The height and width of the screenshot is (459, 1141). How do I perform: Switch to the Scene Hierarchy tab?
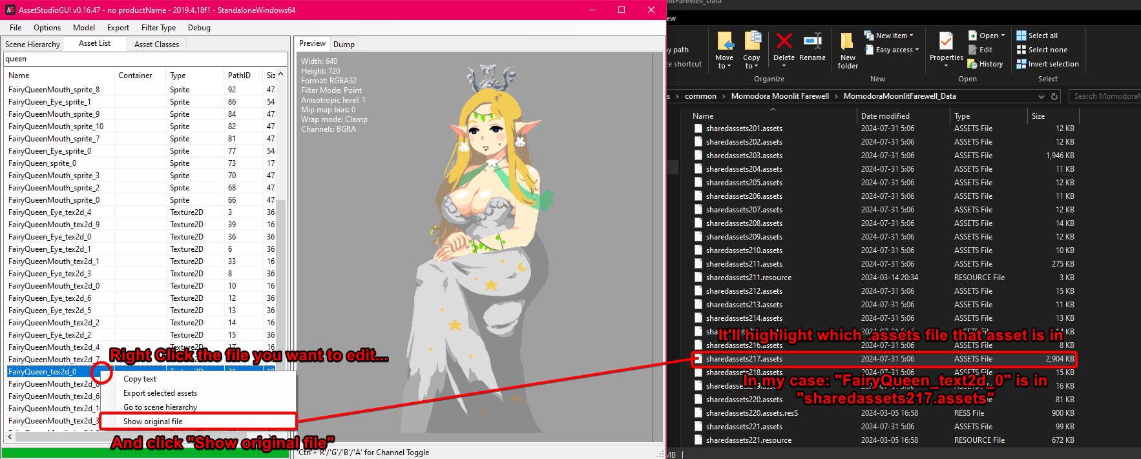(32, 45)
